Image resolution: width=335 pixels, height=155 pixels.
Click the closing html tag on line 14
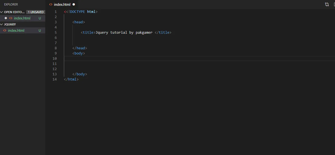tap(71, 79)
